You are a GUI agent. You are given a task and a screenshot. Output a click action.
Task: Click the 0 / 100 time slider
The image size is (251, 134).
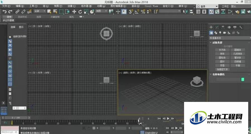coord(16,118)
